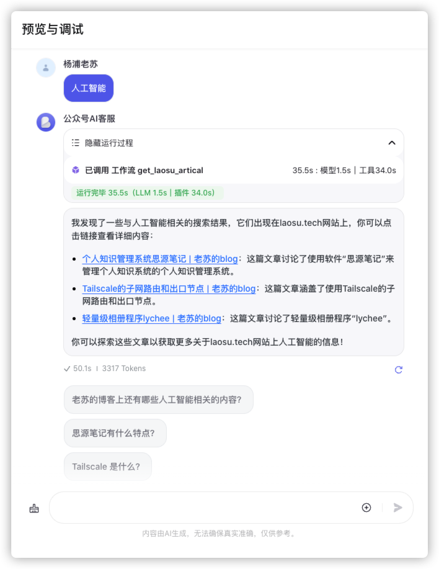Select suggestion 思源笔记有什么特点
Screen dimensions: 439x569
[x=115, y=433]
